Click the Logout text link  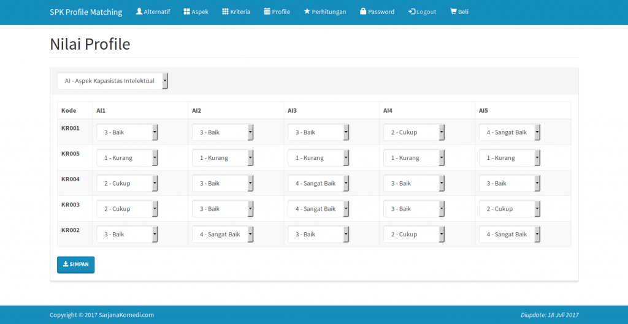(x=426, y=12)
